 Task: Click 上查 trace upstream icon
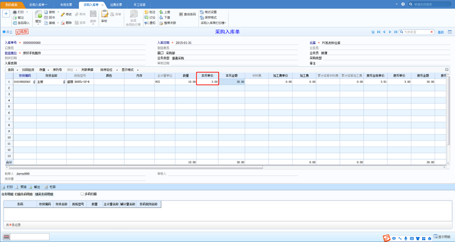click(x=161, y=12)
